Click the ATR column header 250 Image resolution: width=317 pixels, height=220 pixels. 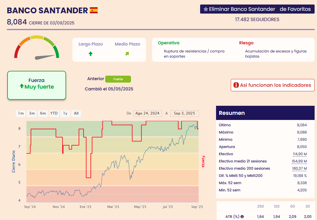[261, 206]
